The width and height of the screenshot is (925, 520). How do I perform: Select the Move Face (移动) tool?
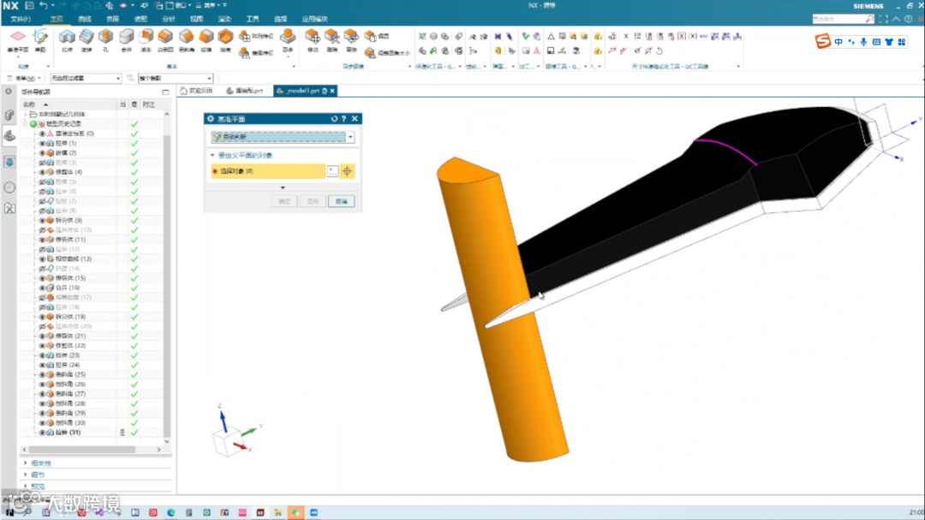(x=313, y=39)
